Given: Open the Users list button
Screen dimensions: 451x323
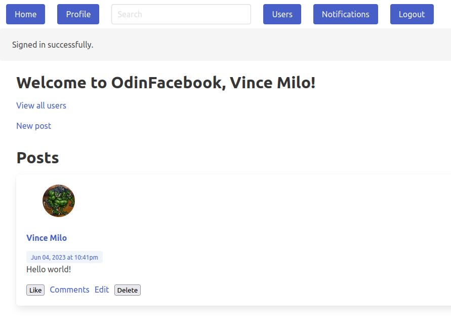Looking at the screenshot, I should tap(282, 14).
